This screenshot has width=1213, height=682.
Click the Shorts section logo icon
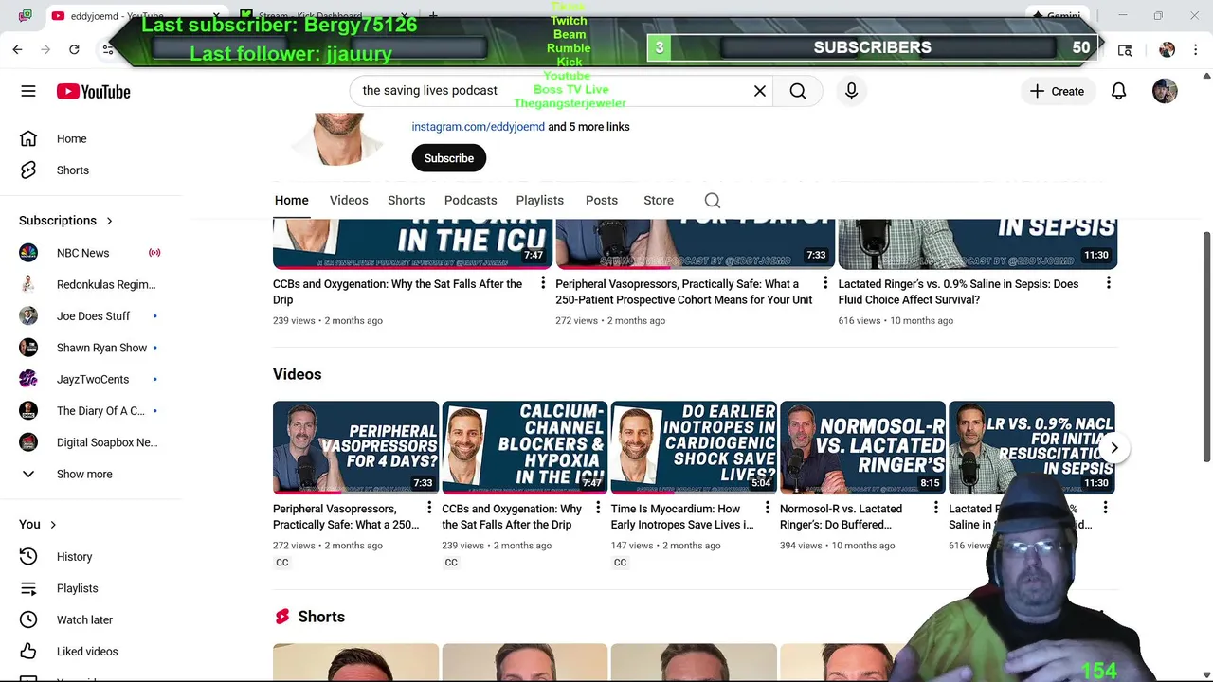(x=281, y=617)
